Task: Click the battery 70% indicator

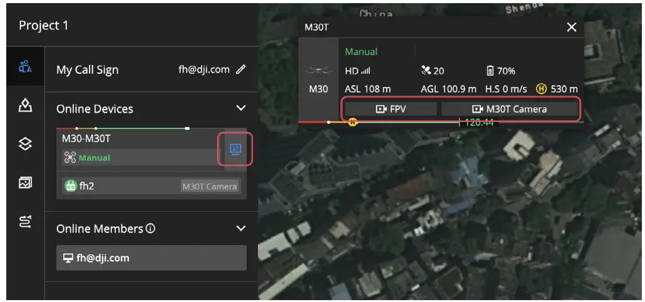Action: coord(500,71)
